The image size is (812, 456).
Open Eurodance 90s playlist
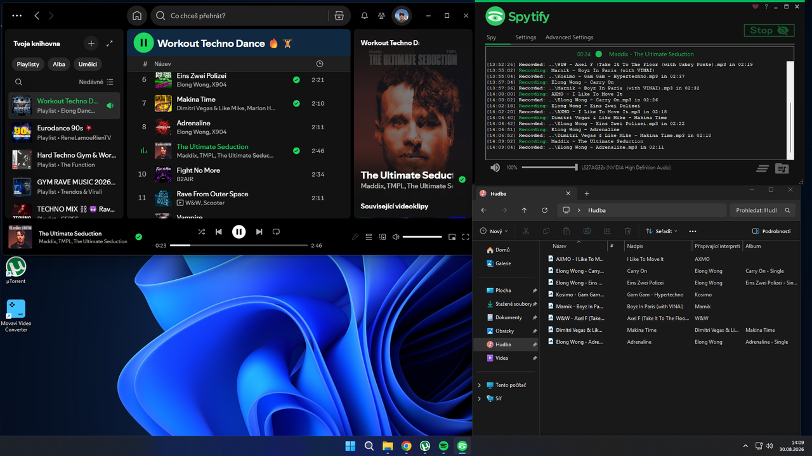pos(64,132)
